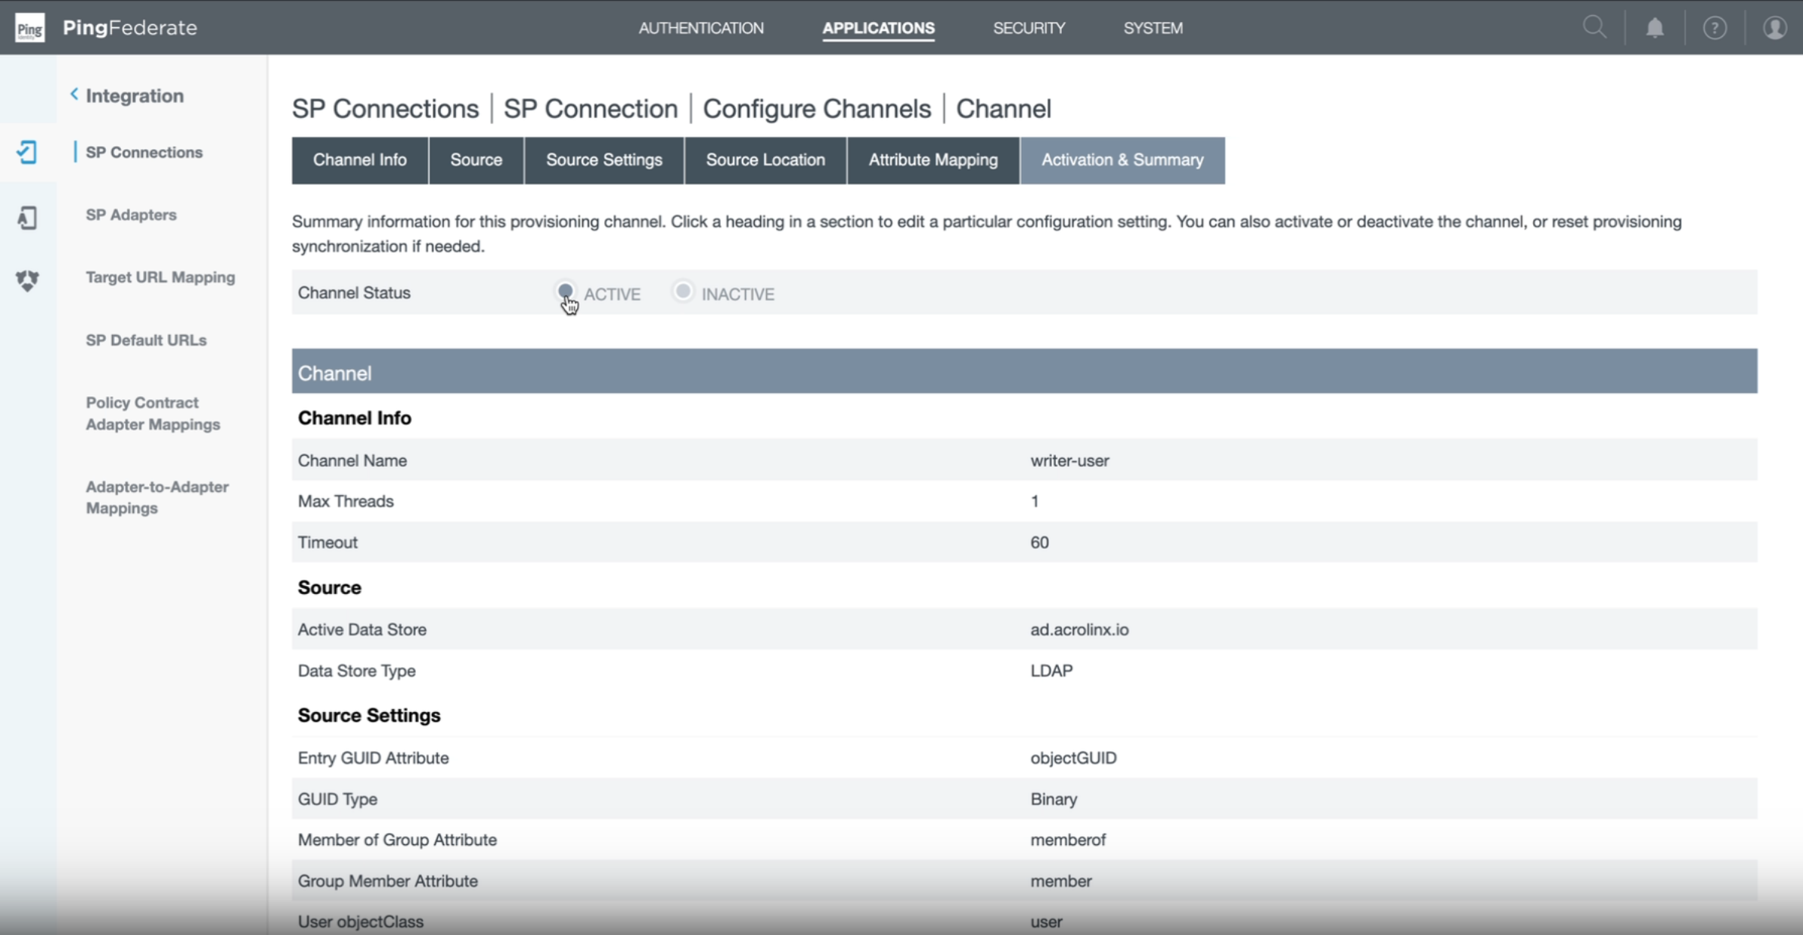Viewport: 1803px width, 935px height.
Task: Click the Channel Status label
Action: click(x=354, y=293)
